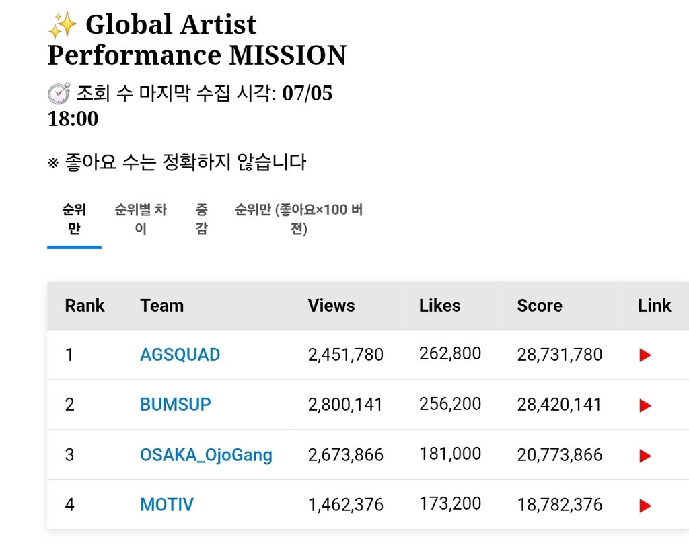Open MOTIV video play icon
689x556 pixels.
(x=645, y=506)
